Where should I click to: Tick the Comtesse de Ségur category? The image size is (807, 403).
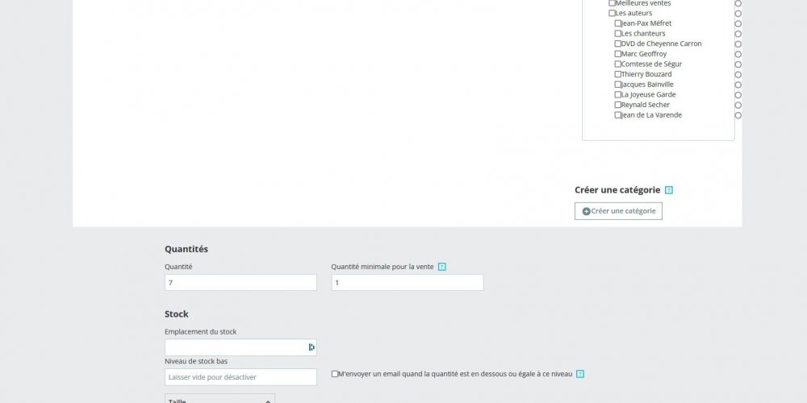click(x=618, y=64)
